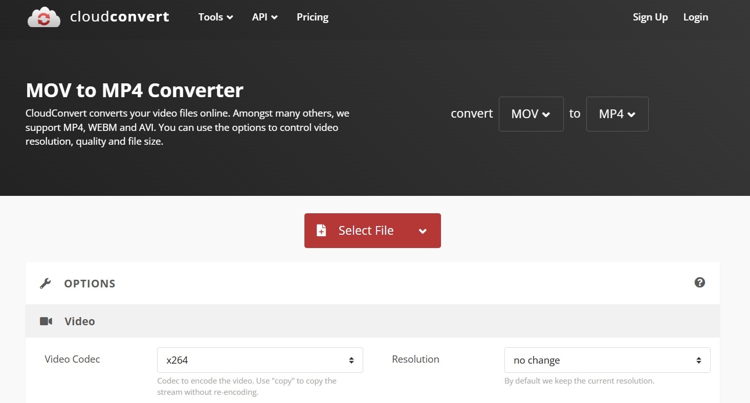The width and height of the screenshot is (750, 403).
Task: Click the Login link
Action: [x=696, y=17]
